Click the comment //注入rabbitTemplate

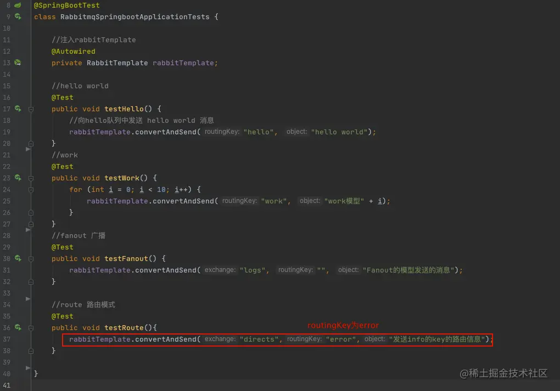click(93, 39)
